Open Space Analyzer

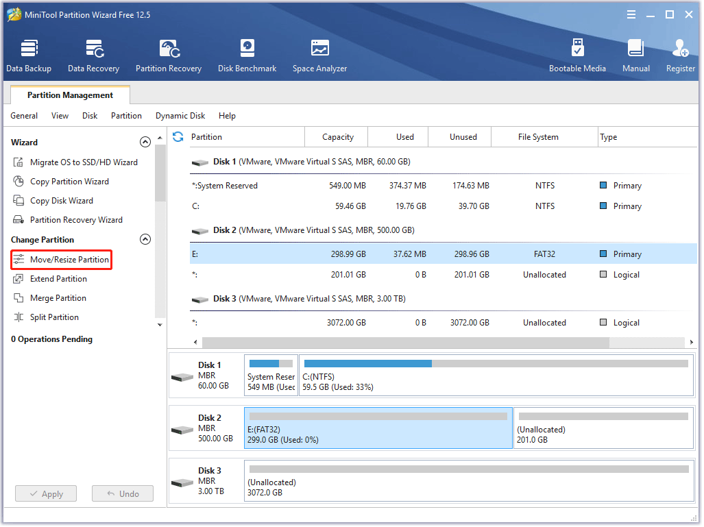pos(320,56)
